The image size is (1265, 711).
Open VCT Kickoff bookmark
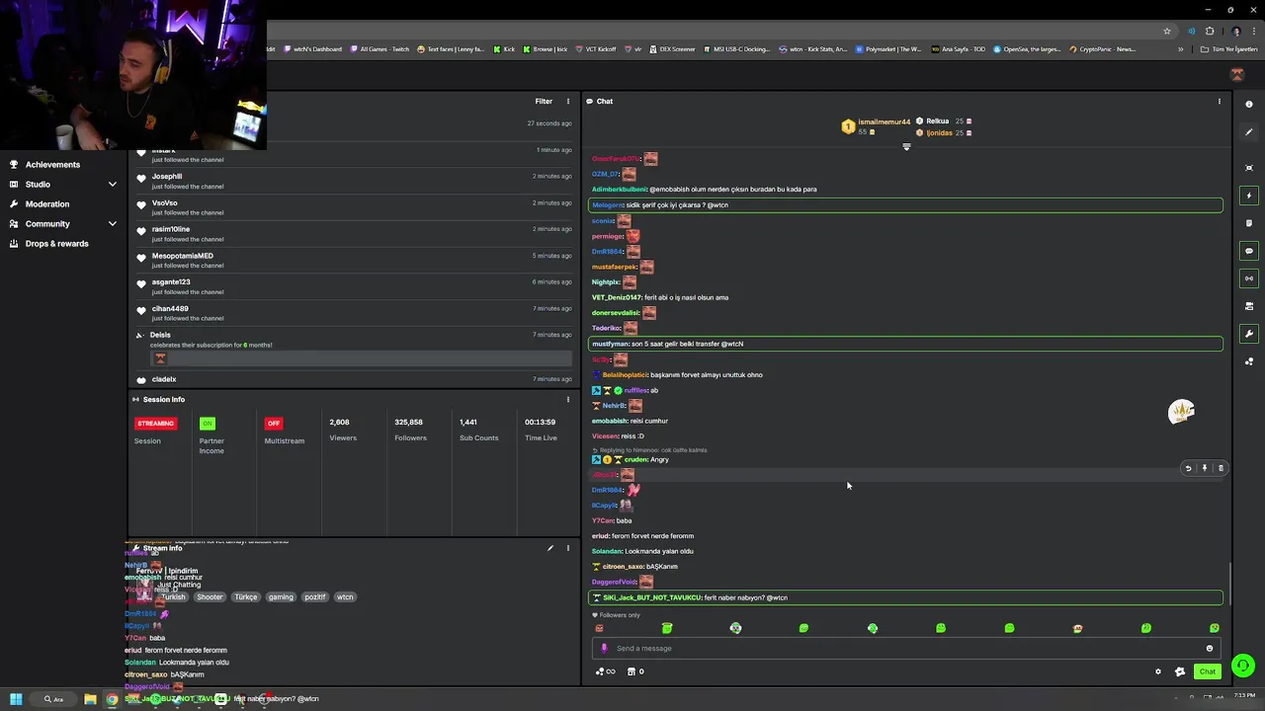pos(594,48)
